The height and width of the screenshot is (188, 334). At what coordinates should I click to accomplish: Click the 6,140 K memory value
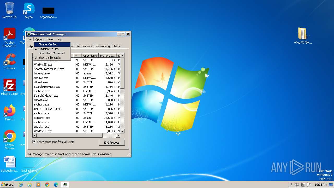coord(110,96)
